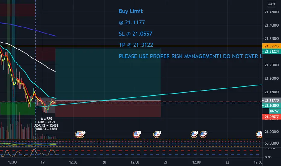Select the SL @ 21.0557 text annotation
Image resolution: width=281 pixels, height=166 pixels.
click(x=135, y=34)
